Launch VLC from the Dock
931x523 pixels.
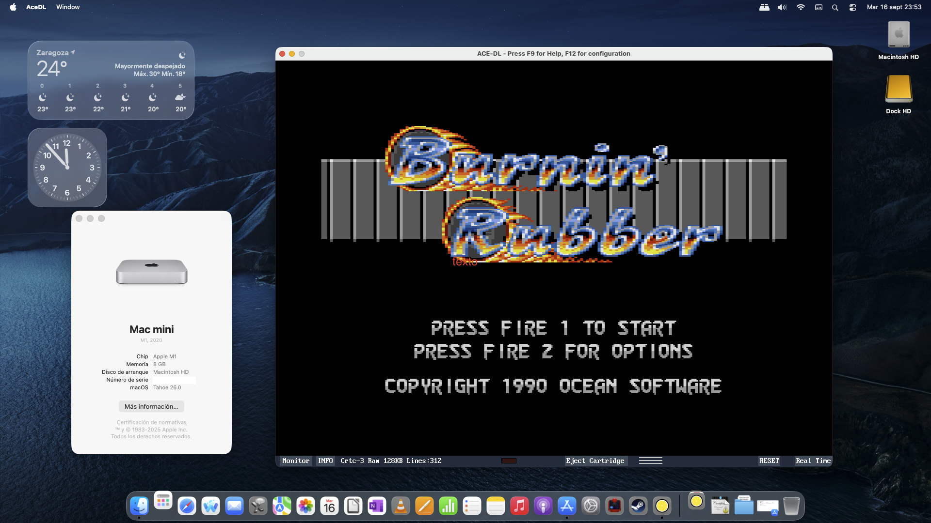(x=401, y=507)
